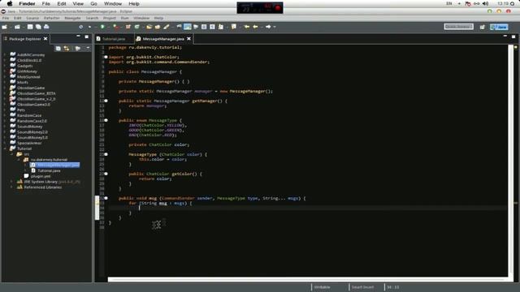Minimize the editor area

pyautogui.click(x=505, y=36)
